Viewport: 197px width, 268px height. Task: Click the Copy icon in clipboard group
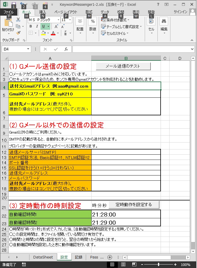18,26
